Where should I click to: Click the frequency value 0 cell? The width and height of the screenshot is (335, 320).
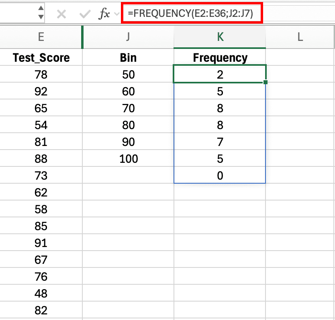(x=219, y=176)
